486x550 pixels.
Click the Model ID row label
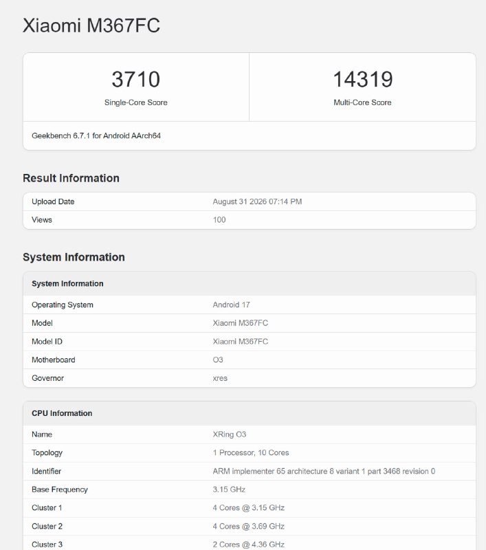(x=47, y=342)
